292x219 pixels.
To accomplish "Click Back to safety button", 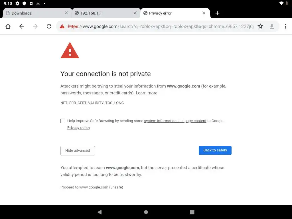I will (215, 150).
